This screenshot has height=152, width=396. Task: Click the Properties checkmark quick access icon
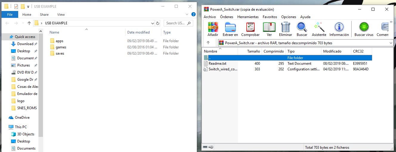16,6
